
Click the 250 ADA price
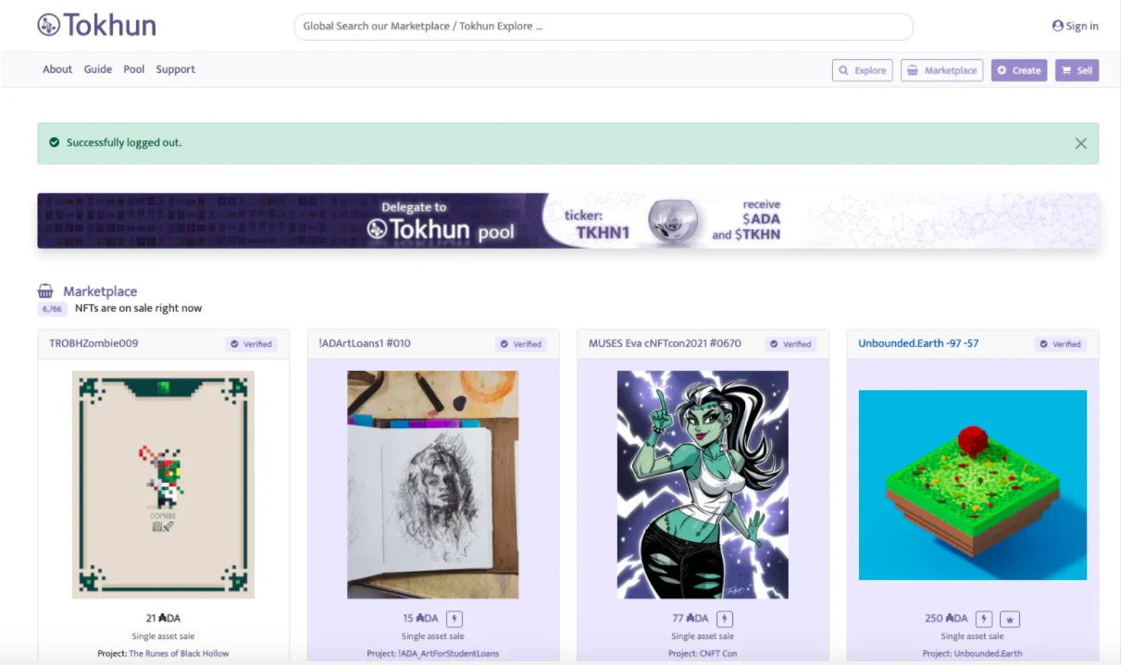[x=946, y=618]
